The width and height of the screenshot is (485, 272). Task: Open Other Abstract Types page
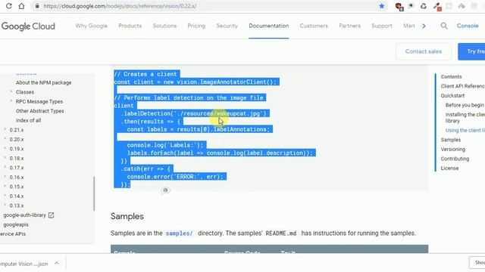(40, 111)
